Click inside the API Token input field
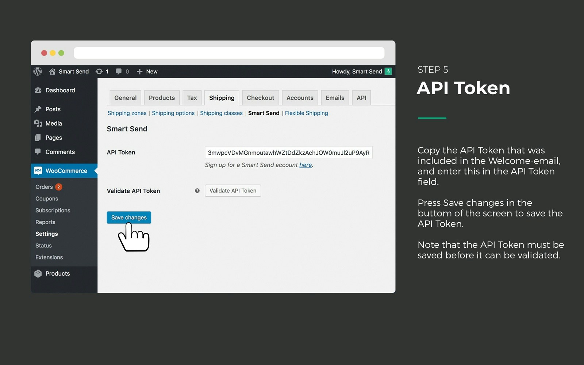This screenshot has width=584, height=365. 288,152
